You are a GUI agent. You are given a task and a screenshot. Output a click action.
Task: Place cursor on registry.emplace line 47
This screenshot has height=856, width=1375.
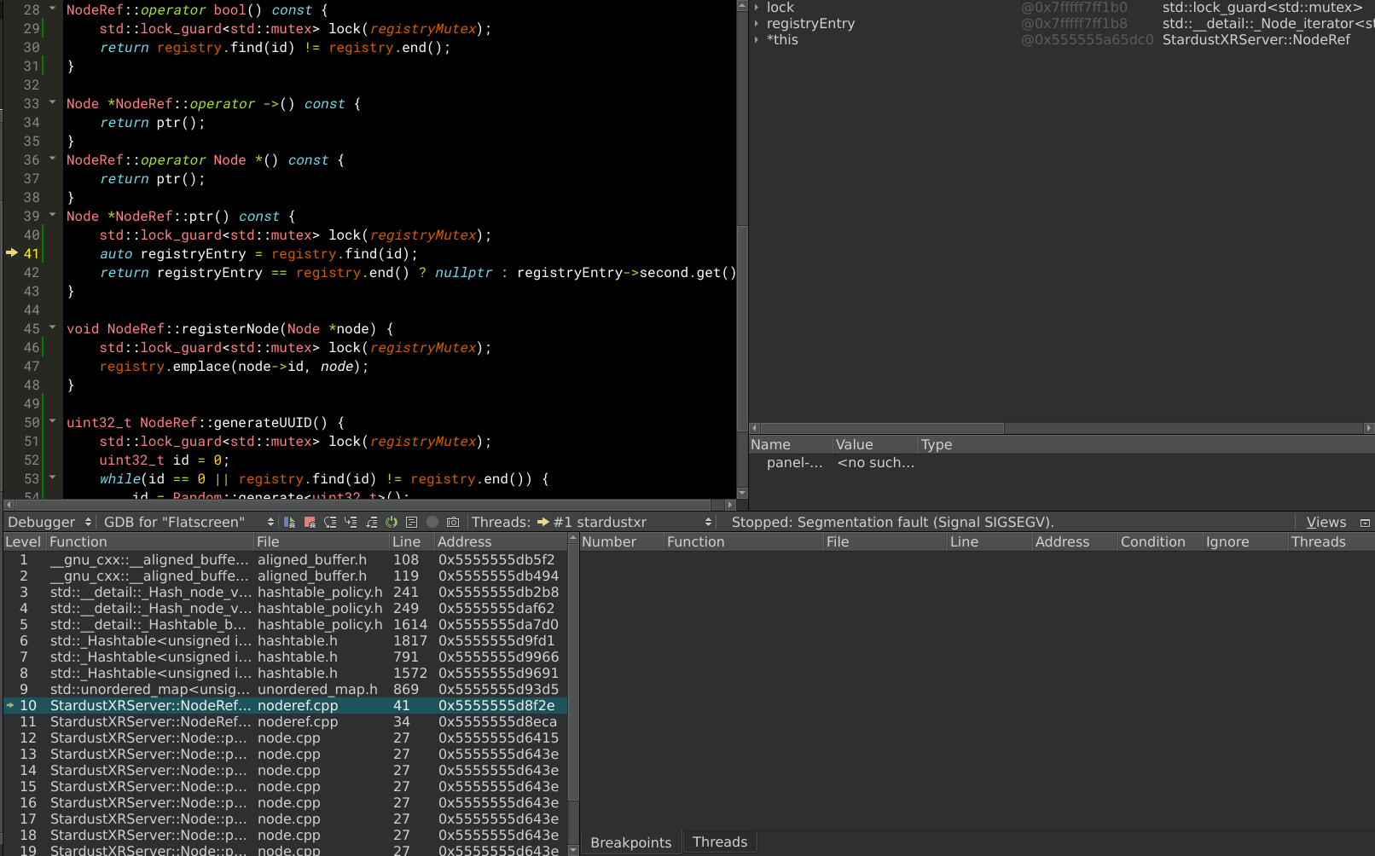234,366
